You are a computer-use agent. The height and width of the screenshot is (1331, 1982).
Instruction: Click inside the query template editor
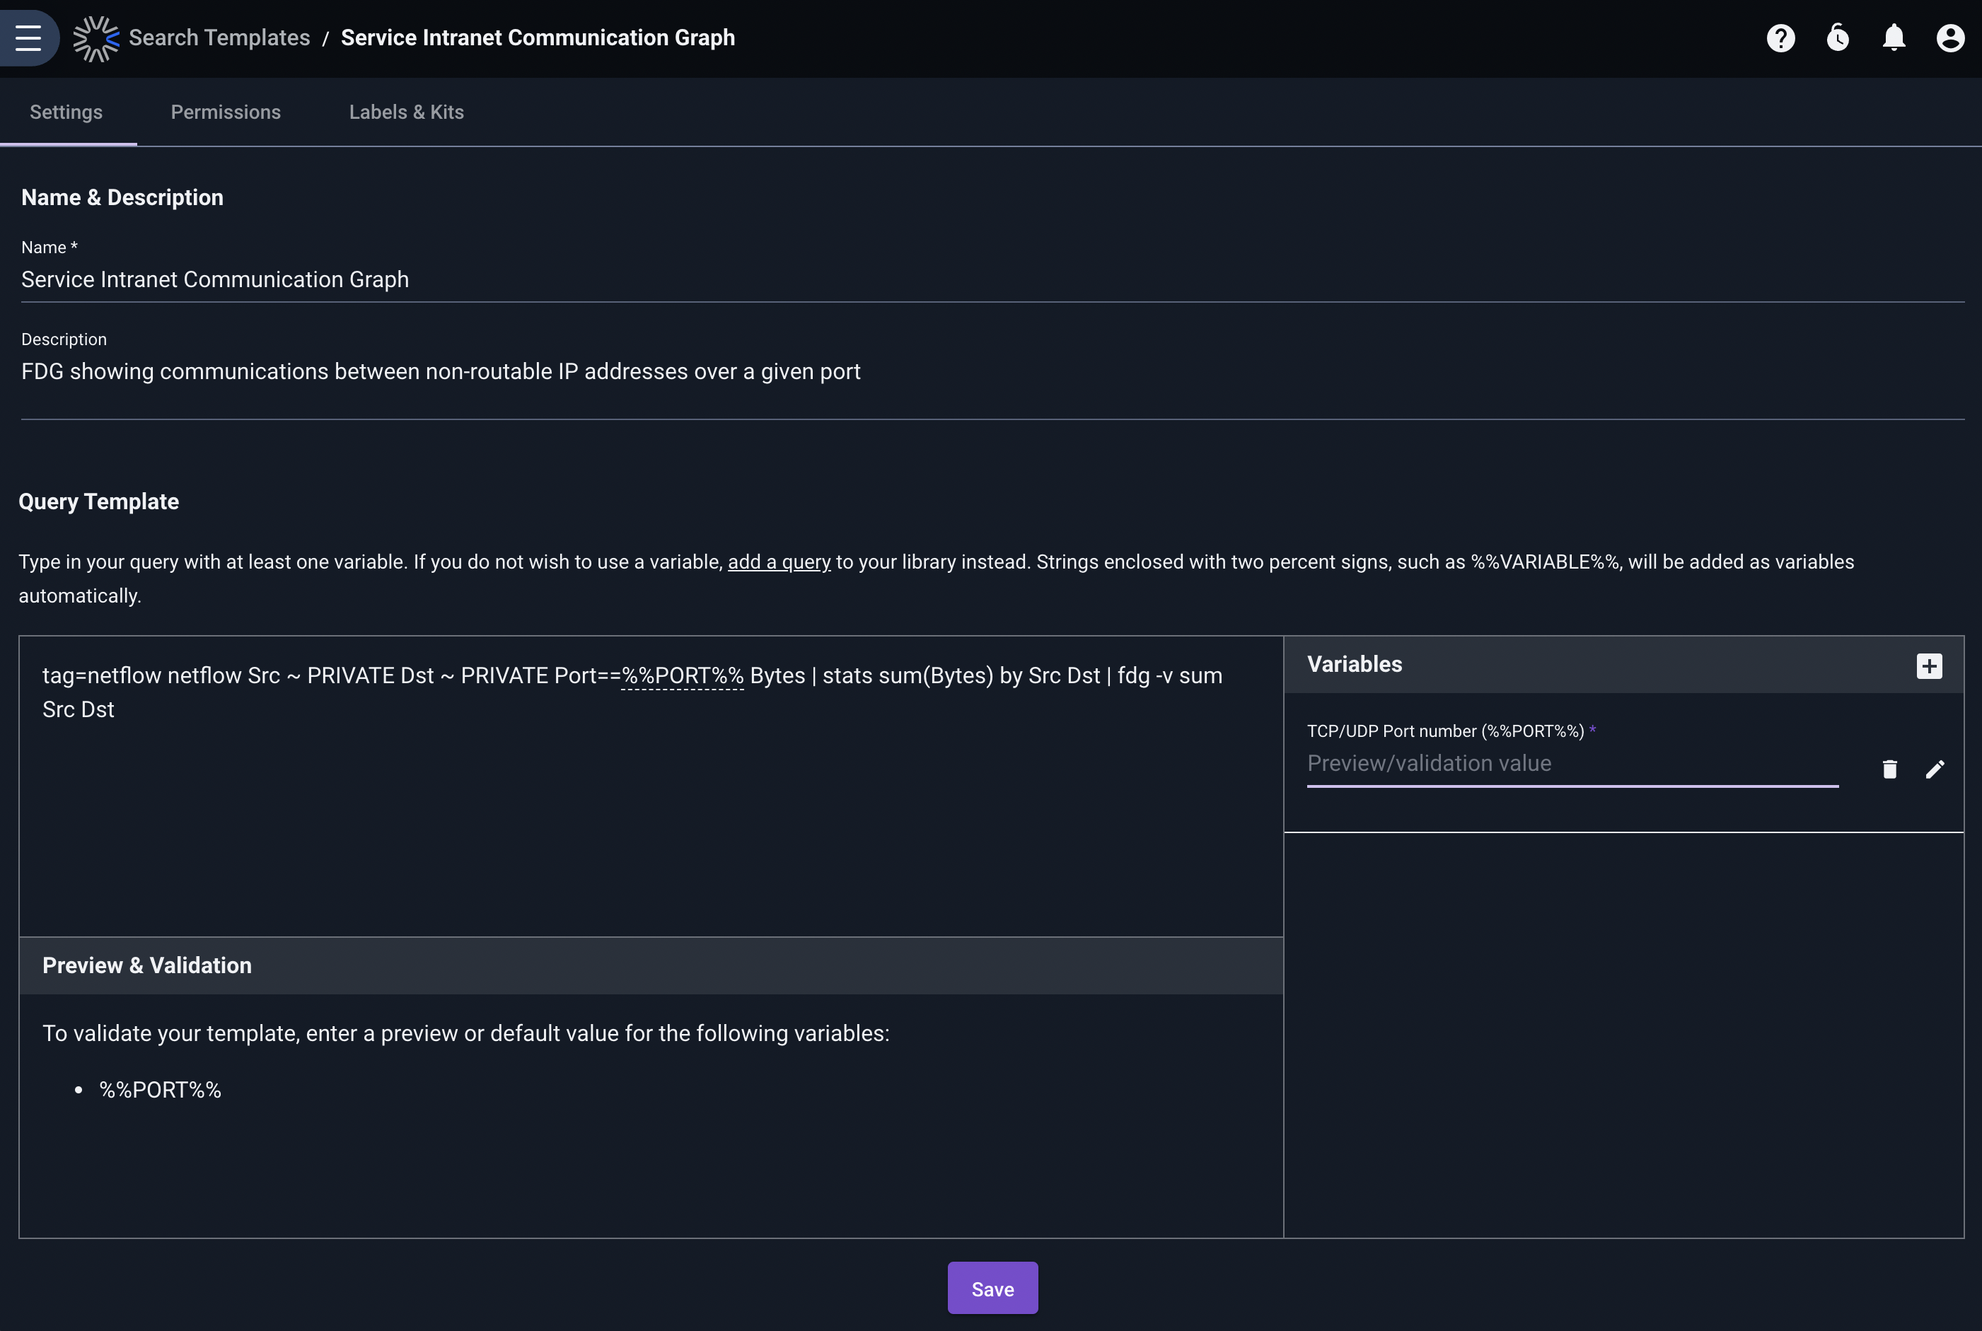pos(651,786)
